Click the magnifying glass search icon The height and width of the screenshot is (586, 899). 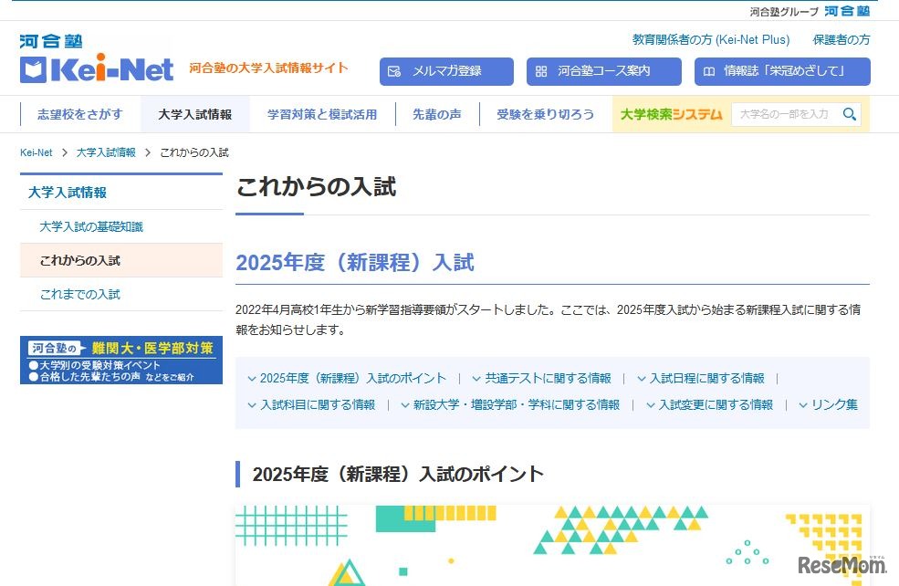tap(849, 114)
